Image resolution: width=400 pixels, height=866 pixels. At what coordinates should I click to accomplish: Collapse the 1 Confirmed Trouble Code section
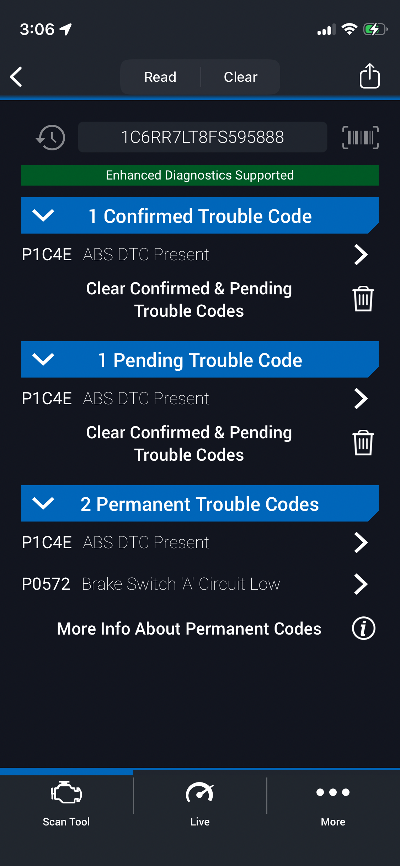pyautogui.click(x=43, y=215)
